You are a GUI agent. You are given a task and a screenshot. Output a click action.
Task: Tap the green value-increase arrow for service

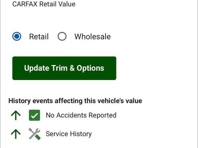click(x=16, y=134)
